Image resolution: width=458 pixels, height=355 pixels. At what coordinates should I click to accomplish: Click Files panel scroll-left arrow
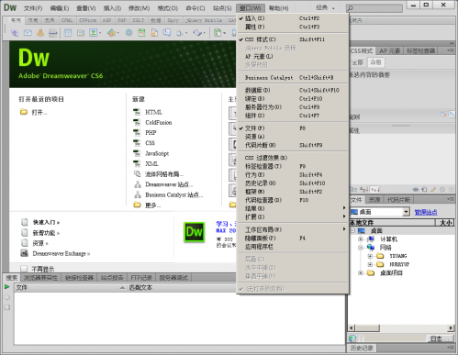(x=352, y=328)
